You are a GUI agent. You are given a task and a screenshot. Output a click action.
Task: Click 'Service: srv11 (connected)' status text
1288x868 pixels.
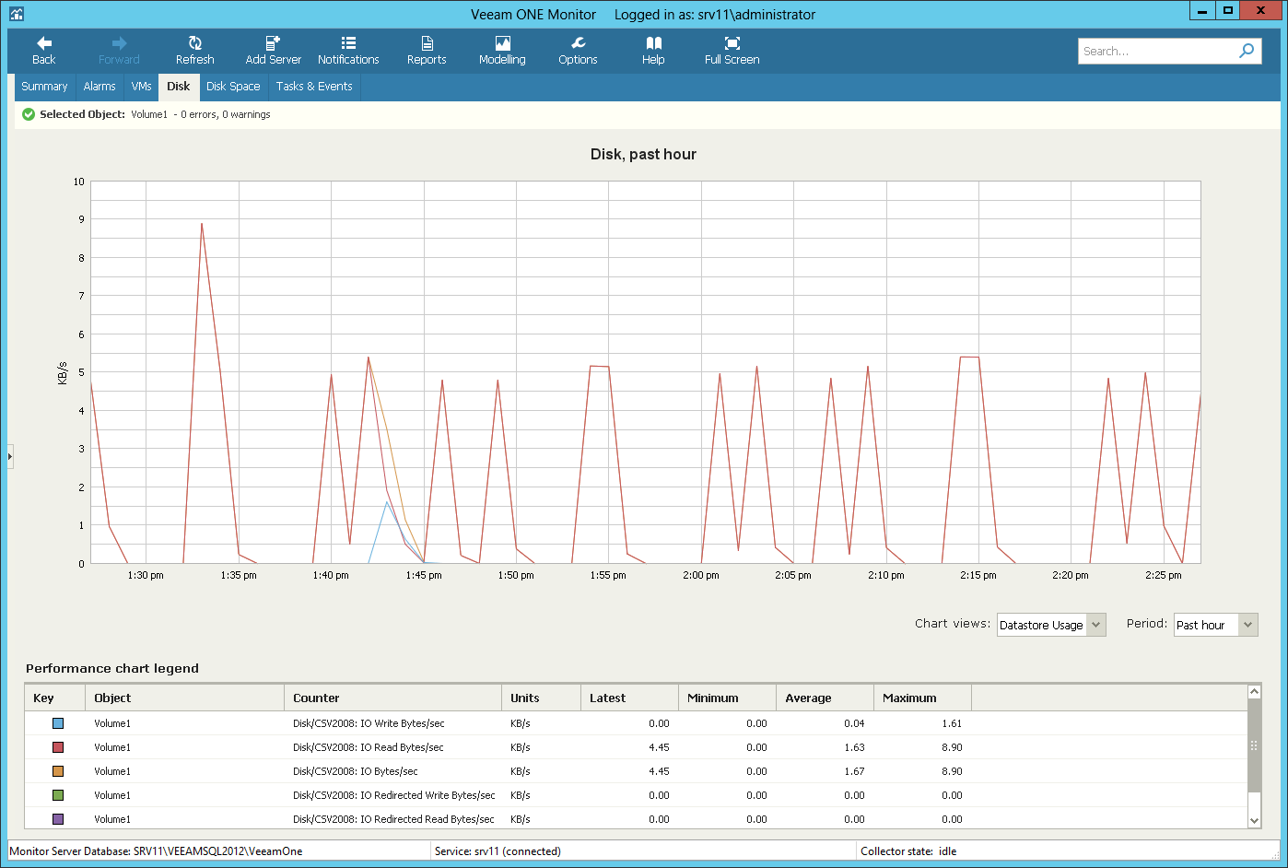pos(498,851)
